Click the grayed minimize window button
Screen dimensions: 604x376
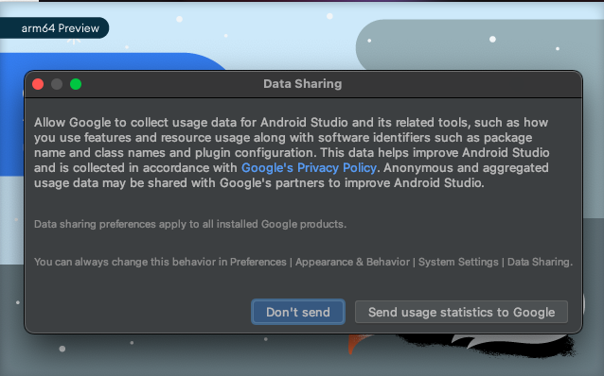click(x=57, y=84)
